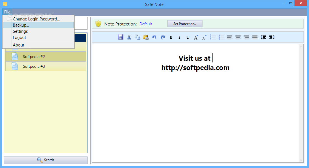
Task: Copy text using the copy icon
Action: pyautogui.click(x=137, y=37)
